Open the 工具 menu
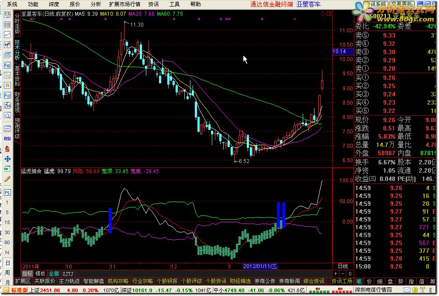The height and width of the screenshot is (296, 439). click(x=174, y=4)
